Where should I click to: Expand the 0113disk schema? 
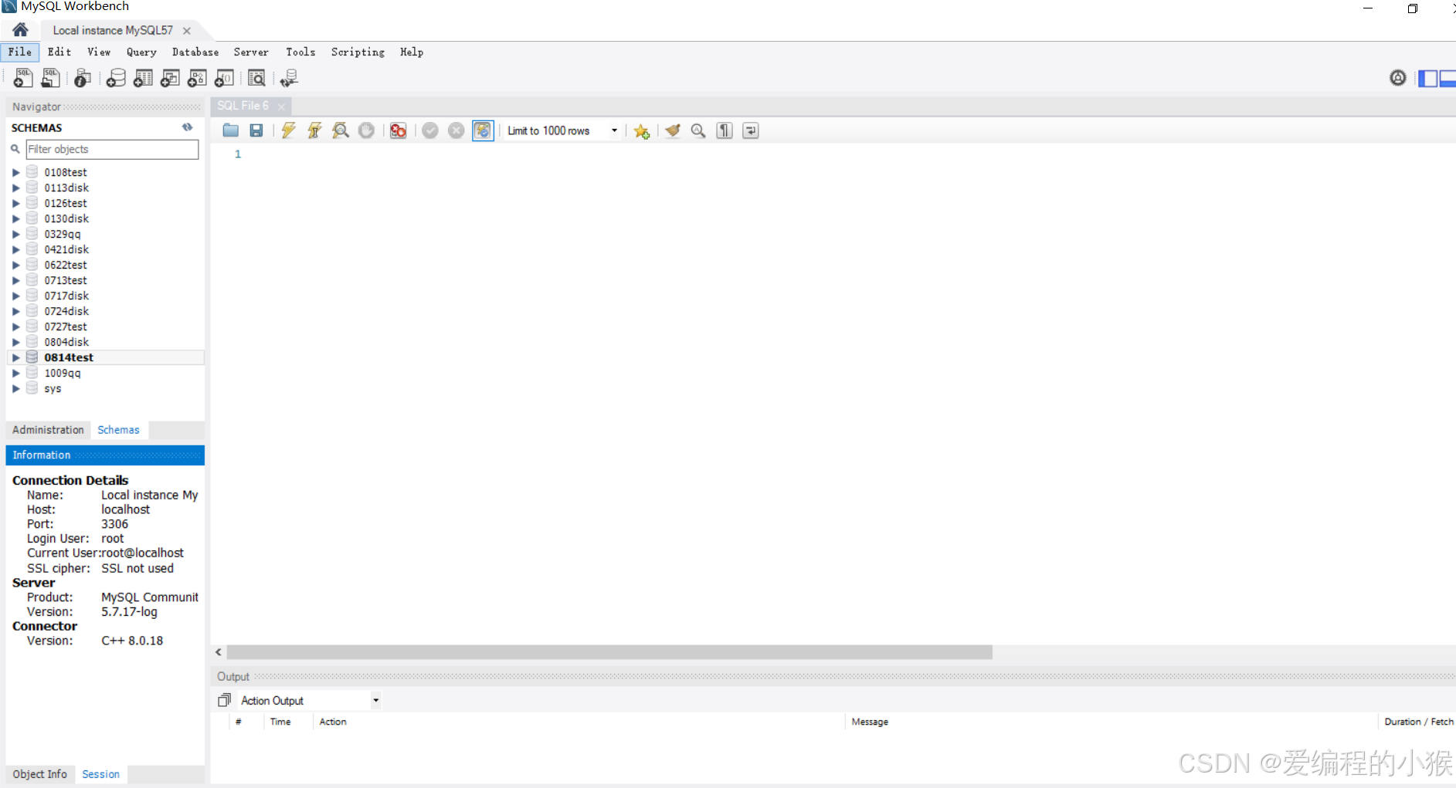[15, 188]
